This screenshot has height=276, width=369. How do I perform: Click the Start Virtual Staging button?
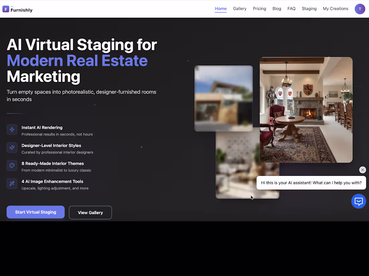[35, 212]
